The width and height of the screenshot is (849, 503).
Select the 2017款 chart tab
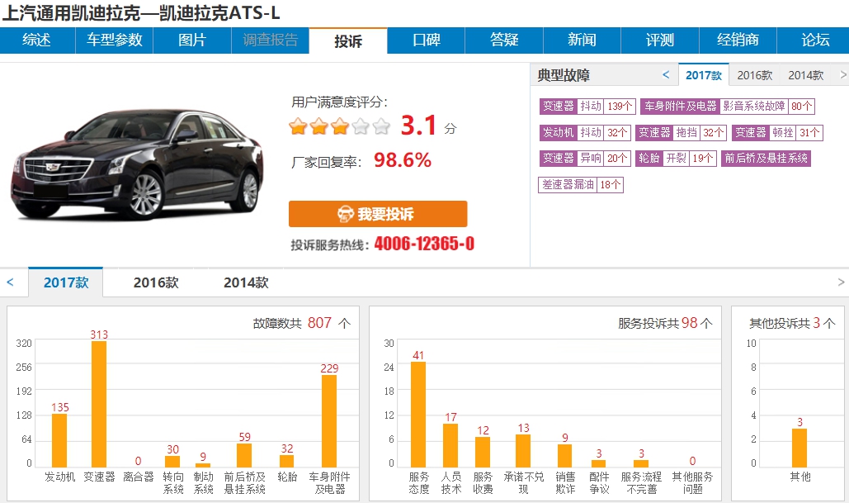pos(66,282)
